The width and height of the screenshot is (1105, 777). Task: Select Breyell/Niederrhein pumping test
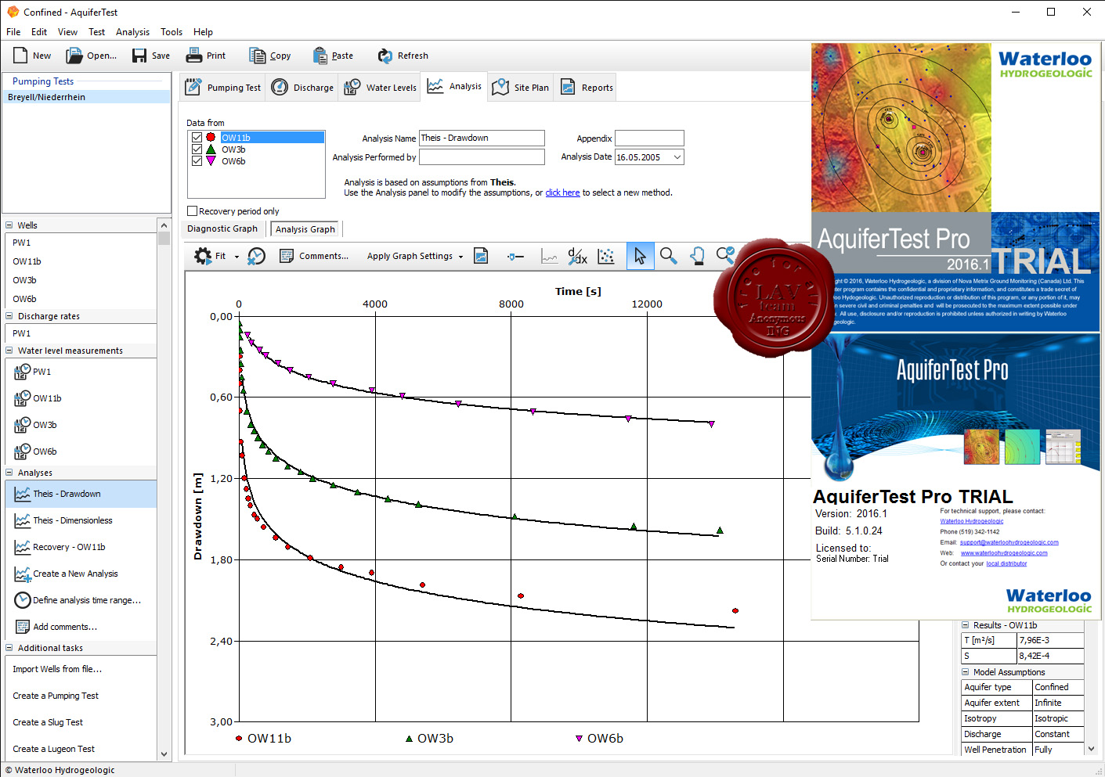86,97
